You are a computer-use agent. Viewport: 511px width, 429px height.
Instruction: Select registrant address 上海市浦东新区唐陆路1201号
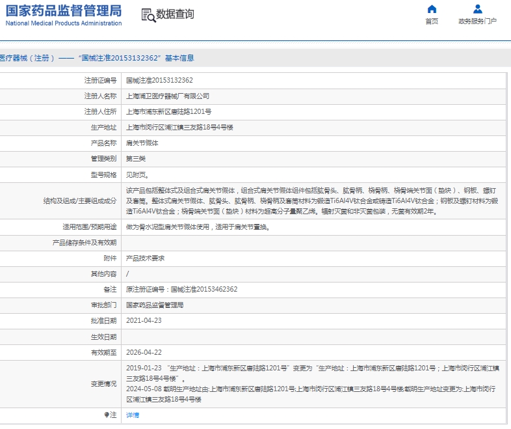pyautogui.click(x=168, y=111)
